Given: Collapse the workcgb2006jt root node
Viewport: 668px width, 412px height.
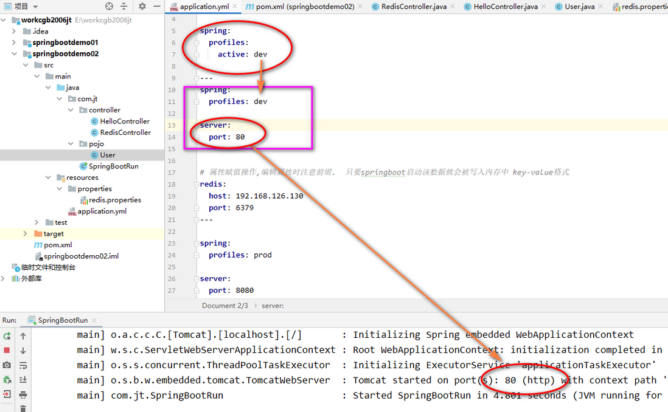Looking at the screenshot, I should [4, 20].
